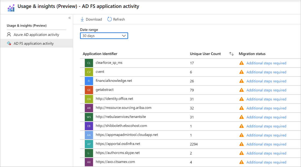Screen dimensions: 301x167
Task: Click warning icon in apportal.osdinfra.net row
Action: point(242,144)
